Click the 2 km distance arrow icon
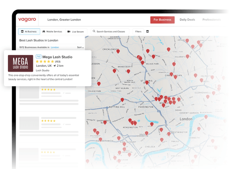The image size is (229, 169). coord(54,66)
